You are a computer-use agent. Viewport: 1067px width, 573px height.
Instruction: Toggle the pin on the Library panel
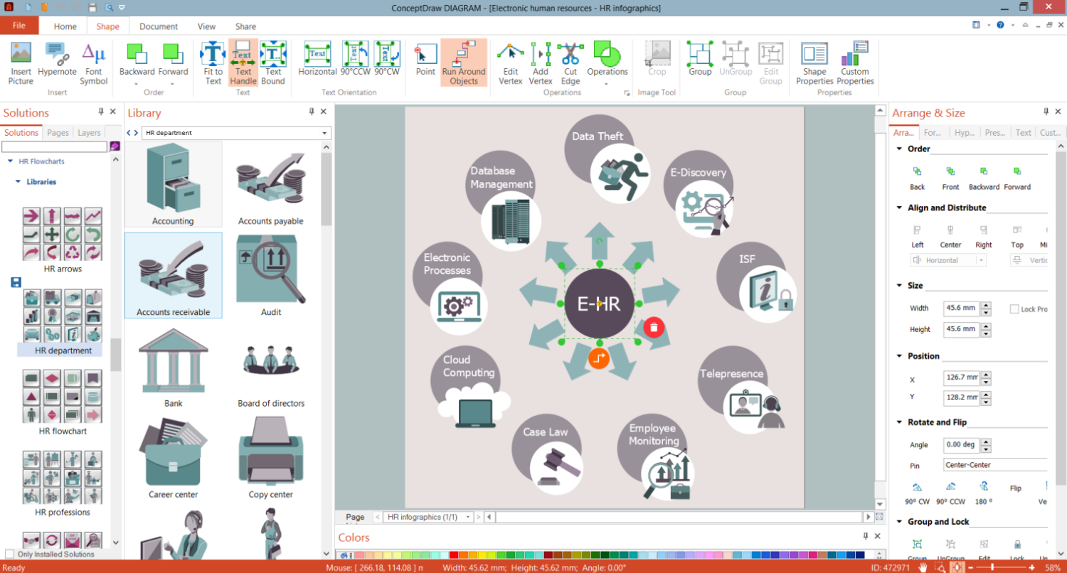(x=312, y=112)
